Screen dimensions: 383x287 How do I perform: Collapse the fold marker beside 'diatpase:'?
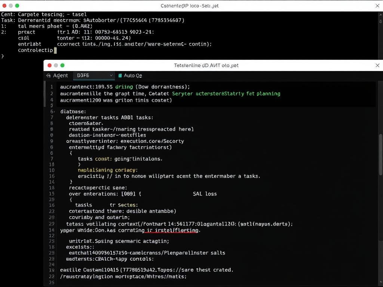pos(55,112)
